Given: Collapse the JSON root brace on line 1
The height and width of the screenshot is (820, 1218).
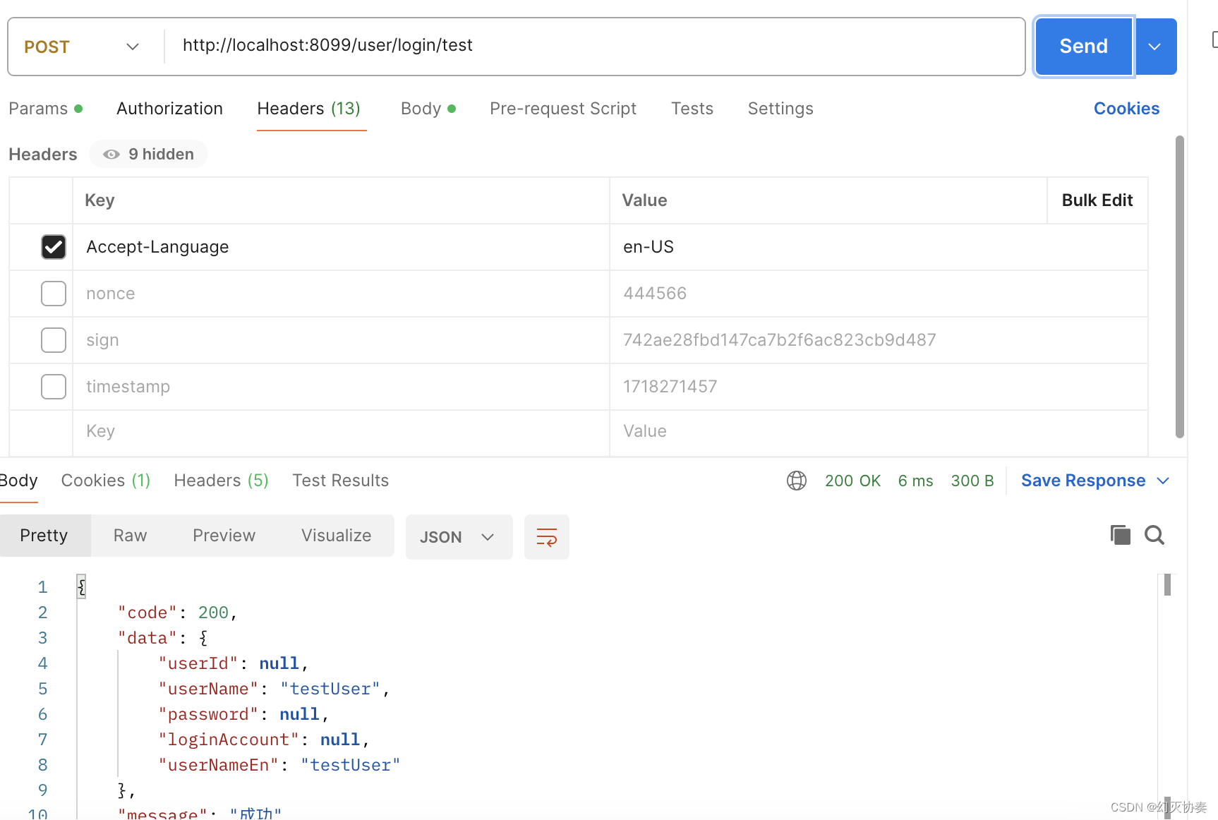Looking at the screenshot, I should pos(81,586).
